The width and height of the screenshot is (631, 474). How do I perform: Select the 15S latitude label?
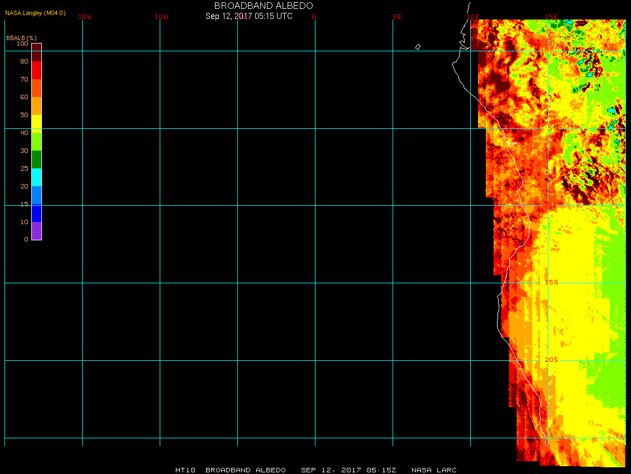click(551, 282)
